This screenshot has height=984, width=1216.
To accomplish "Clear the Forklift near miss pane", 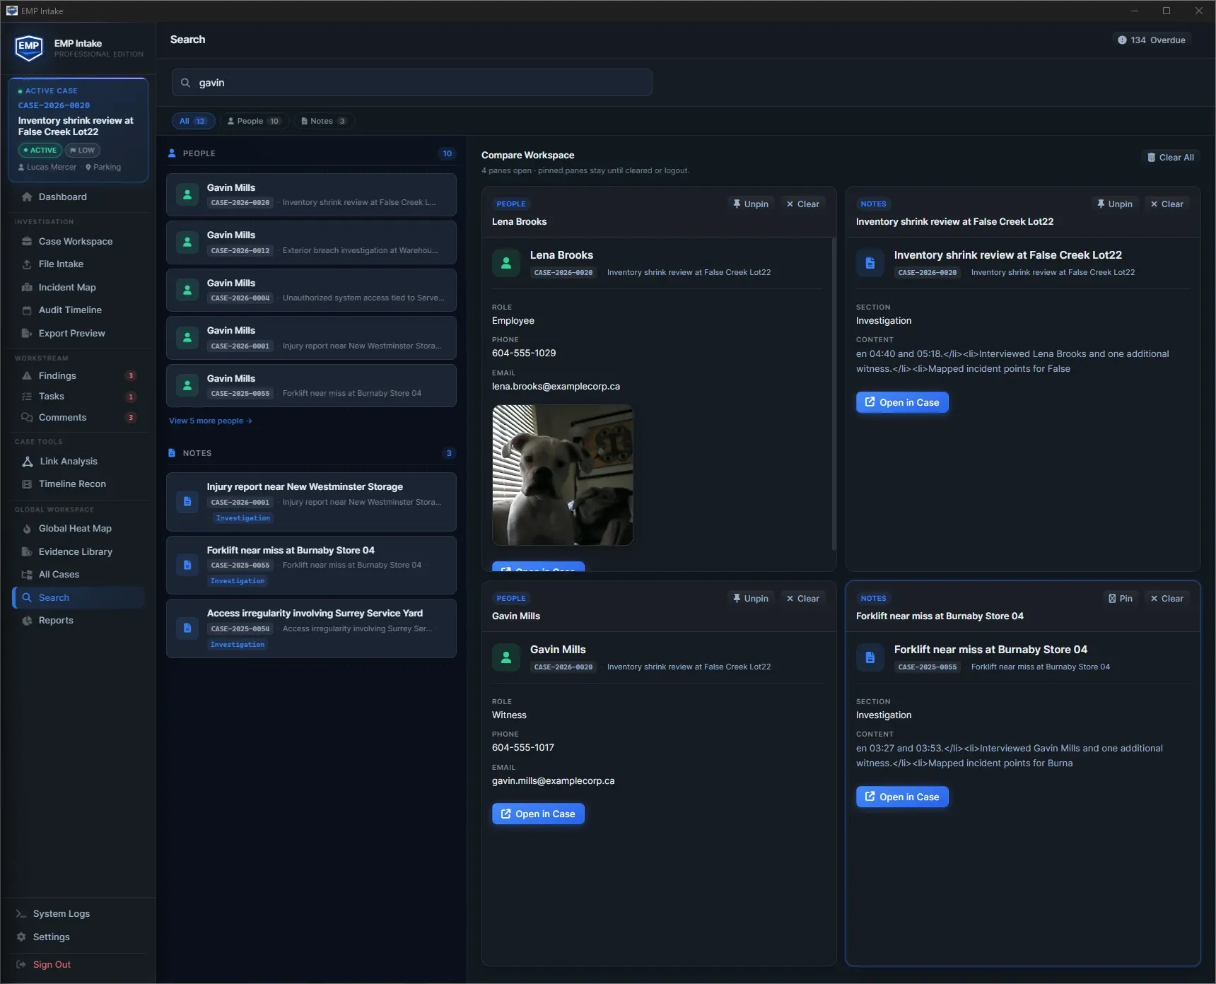I will pos(1167,599).
